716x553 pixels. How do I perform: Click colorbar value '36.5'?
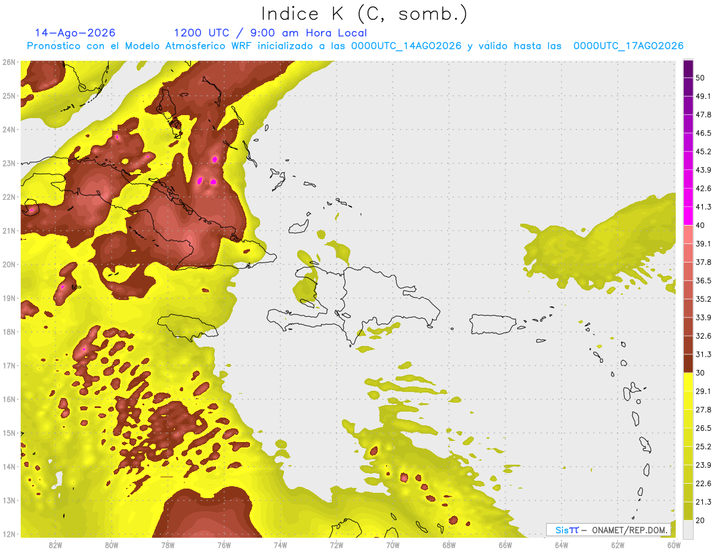click(703, 280)
